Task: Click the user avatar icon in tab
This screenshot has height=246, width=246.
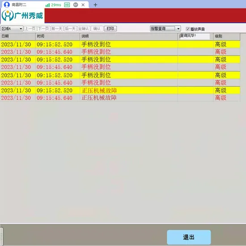Action: 7,4
